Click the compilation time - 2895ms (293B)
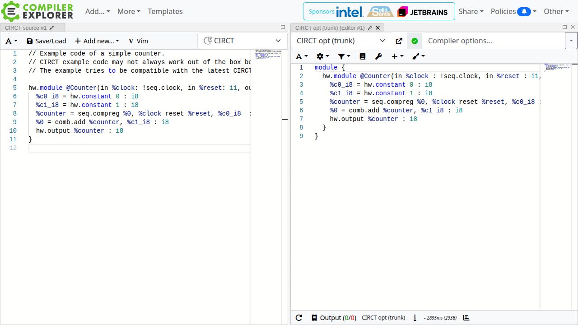The image size is (578, 325). [440, 318]
